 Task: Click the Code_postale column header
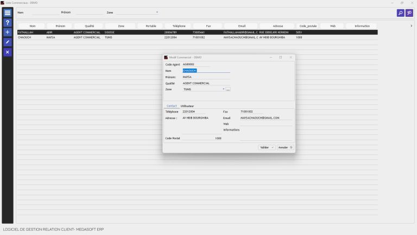pyautogui.click(x=308, y=26)
